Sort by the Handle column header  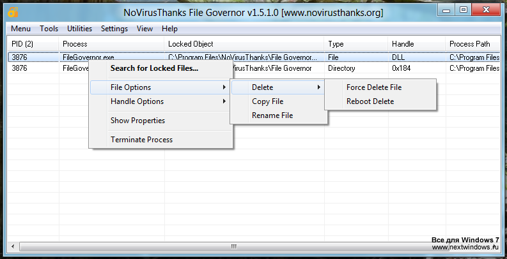pyautogui.click(x=417, y=44)
